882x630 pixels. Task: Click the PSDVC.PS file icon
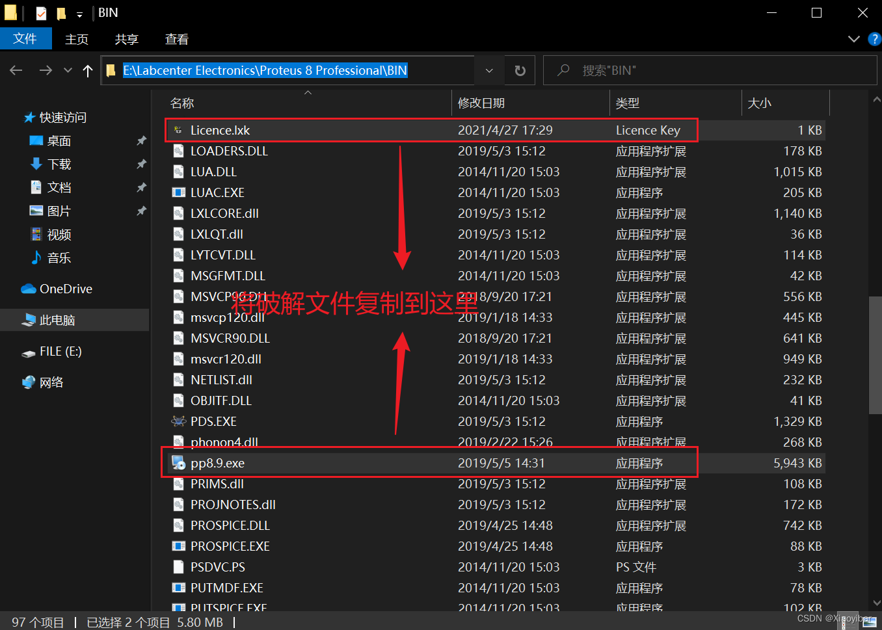(x=178, y=567)
